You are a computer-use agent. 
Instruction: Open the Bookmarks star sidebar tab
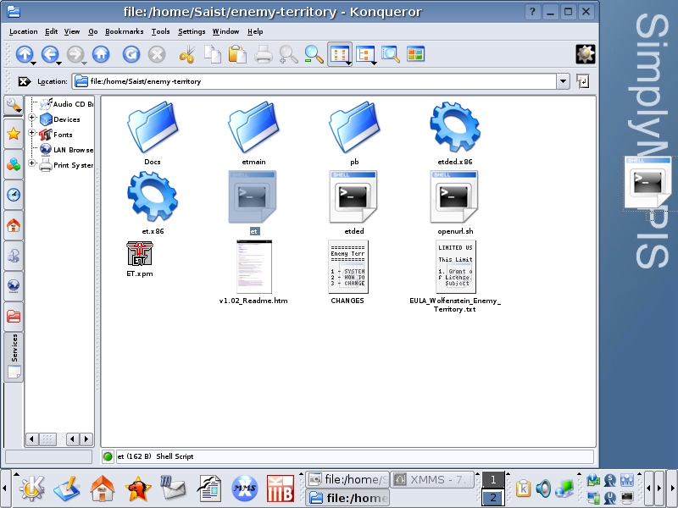pos(14,134)
